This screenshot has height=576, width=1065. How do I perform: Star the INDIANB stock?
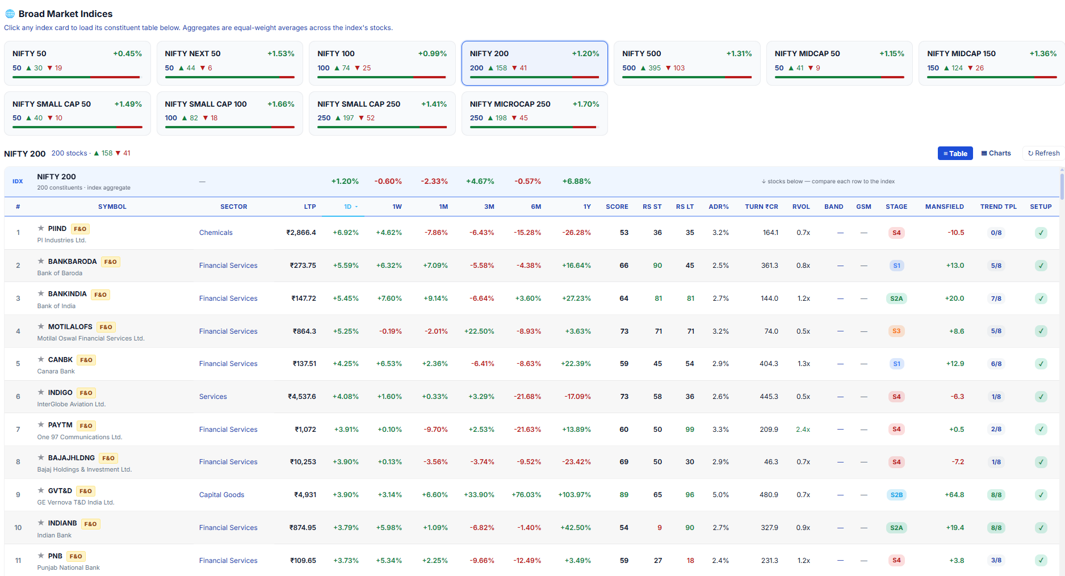point(41,523)
